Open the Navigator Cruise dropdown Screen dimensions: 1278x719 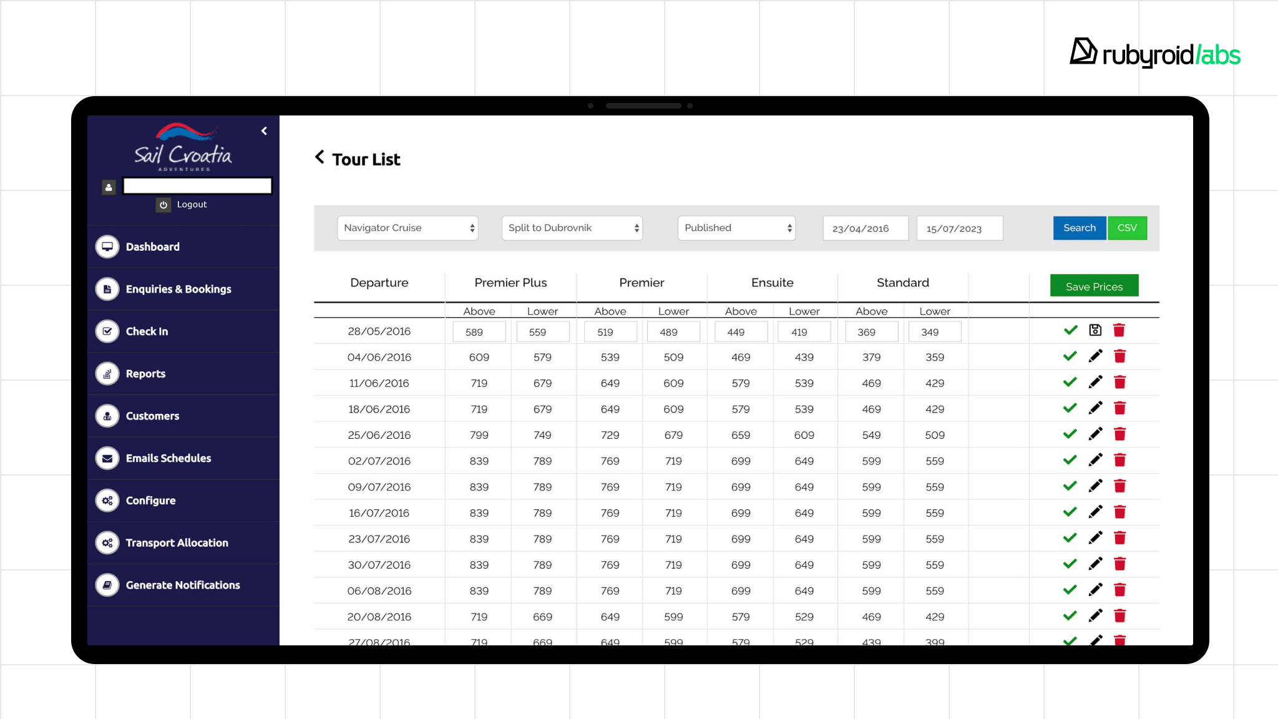tap(407, 228)
